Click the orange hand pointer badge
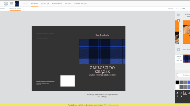Screen dimensions: 190x106 click(x=178, y=21)
